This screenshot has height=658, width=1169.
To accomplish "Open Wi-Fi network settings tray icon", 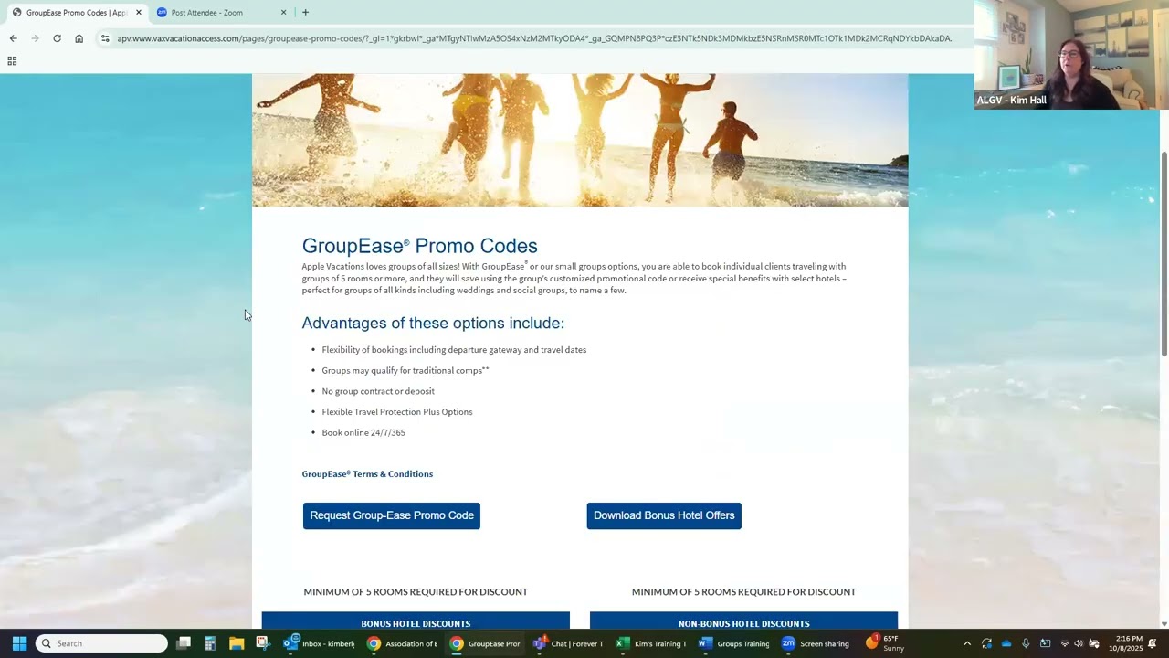I will click(1064, 643).
